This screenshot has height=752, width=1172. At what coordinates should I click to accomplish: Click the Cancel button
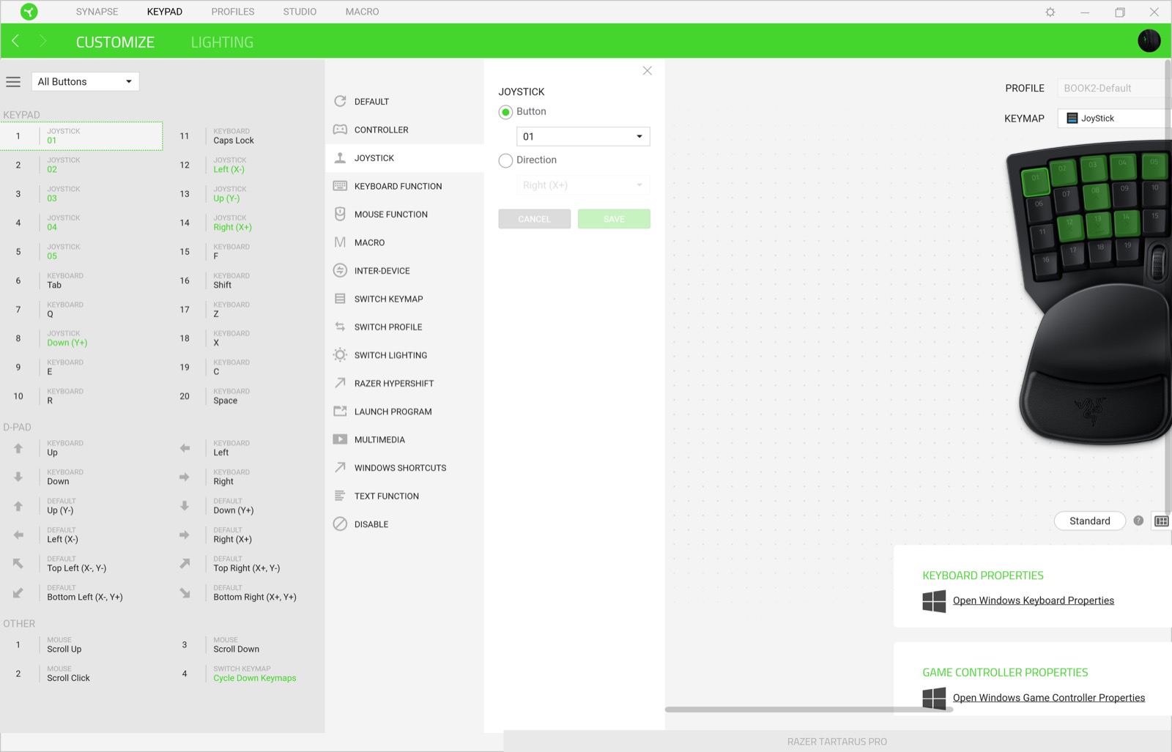[534, 219]
